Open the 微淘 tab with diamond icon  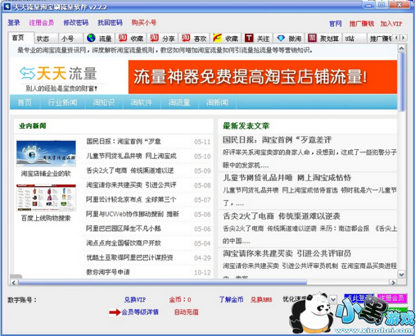pos(289,38)
